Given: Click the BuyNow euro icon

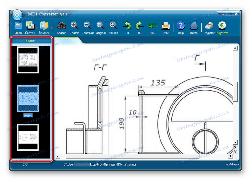Looking at the screenshot, I should point(222,26).
